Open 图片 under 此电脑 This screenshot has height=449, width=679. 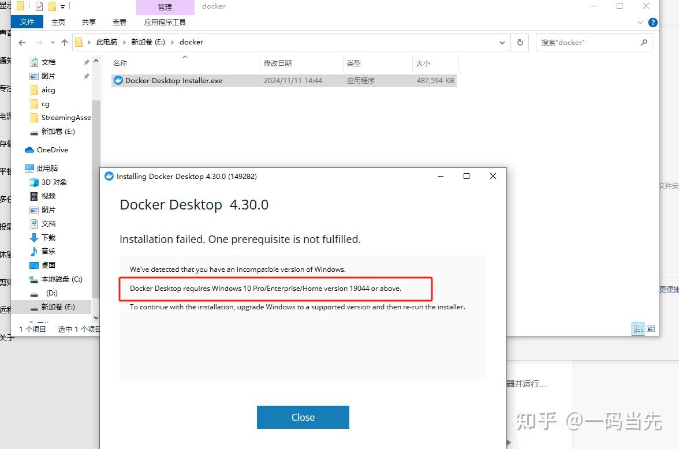point(48,210)
